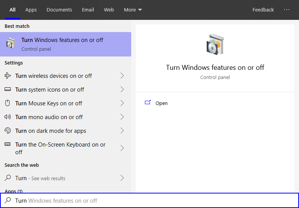Click the airplane icon for wireless devices
The image size is (299, 208).
pos(8,76)
